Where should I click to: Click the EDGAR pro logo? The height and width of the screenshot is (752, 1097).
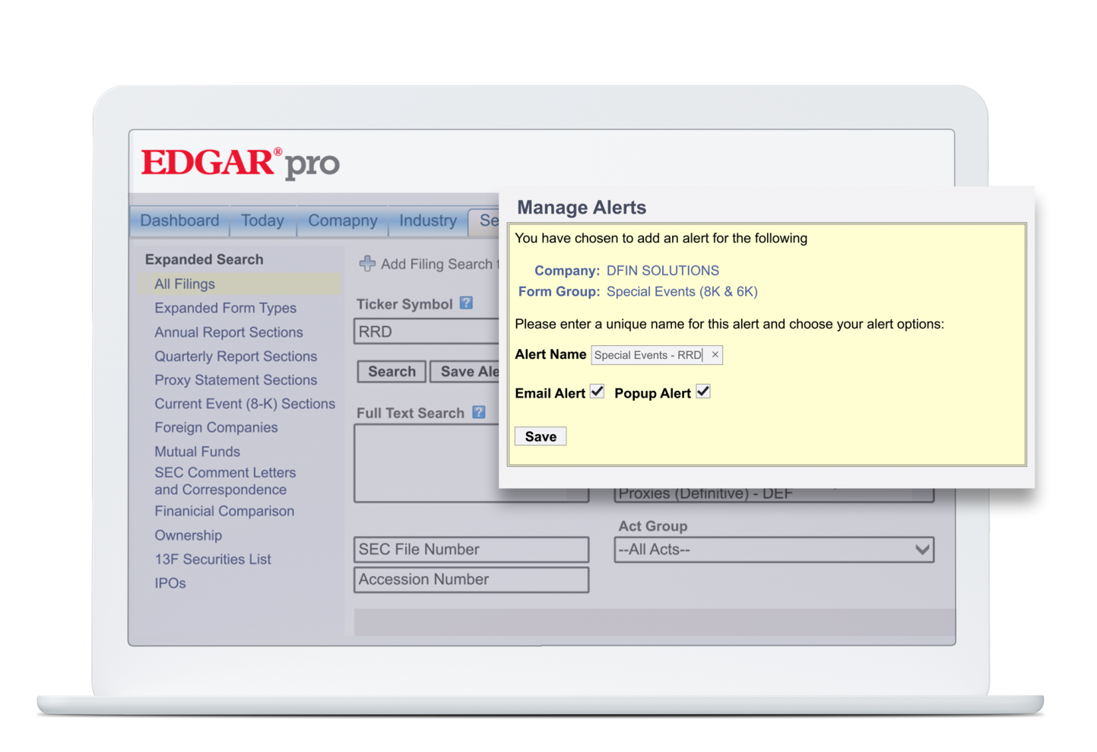click(x=239, y=162)
